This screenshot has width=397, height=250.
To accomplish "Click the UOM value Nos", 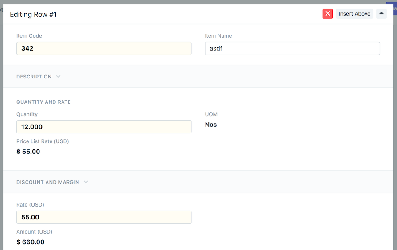I will [x=211, y=125].
